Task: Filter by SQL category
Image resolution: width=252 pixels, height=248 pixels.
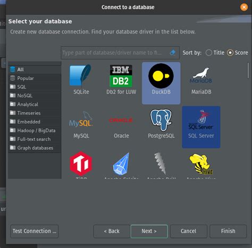Action: (35, 87)
